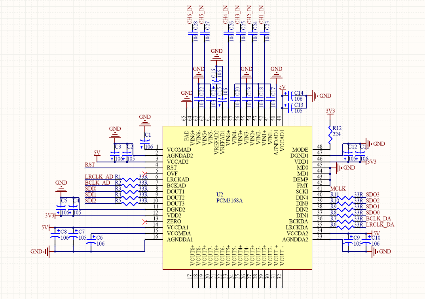The height and width of the screenshot is (299, 425).
Task: Click the MCLK net label
Action: pos(338,188)
